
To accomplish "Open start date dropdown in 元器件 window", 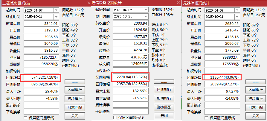I will (x=237, y=10).
